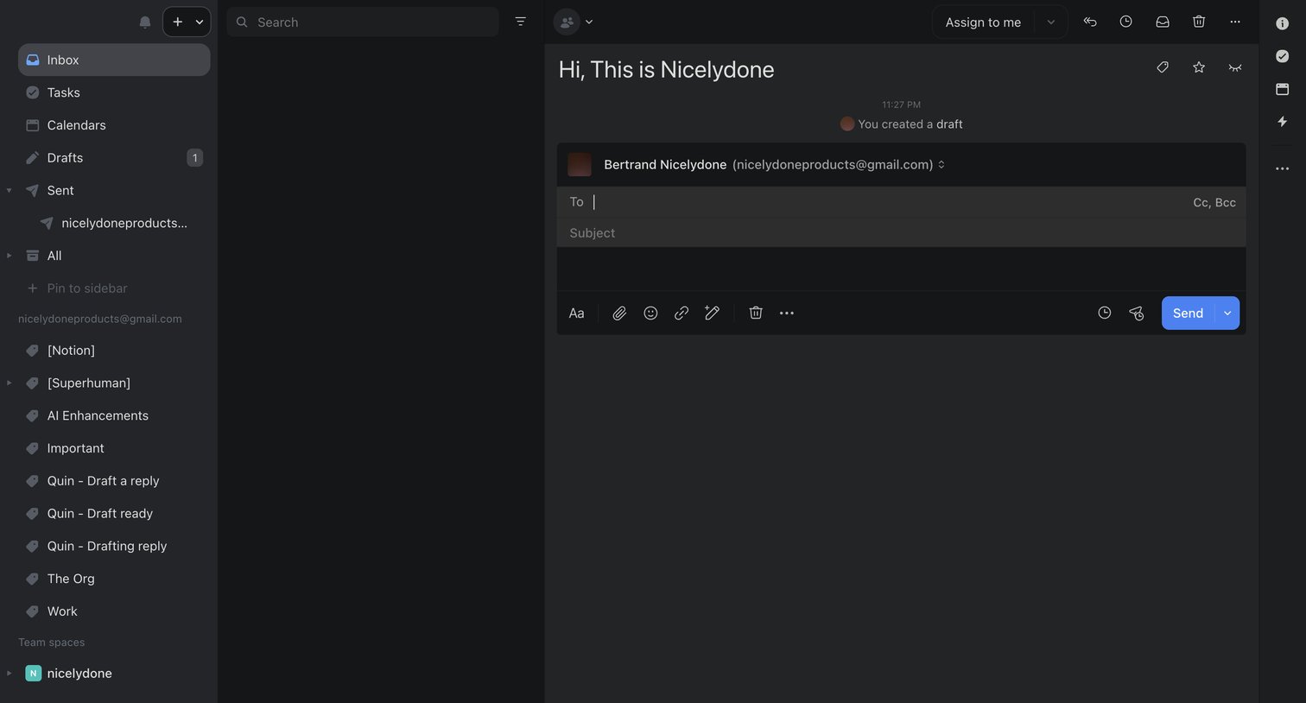Open the Inbox folder

(x=114, y=60)
